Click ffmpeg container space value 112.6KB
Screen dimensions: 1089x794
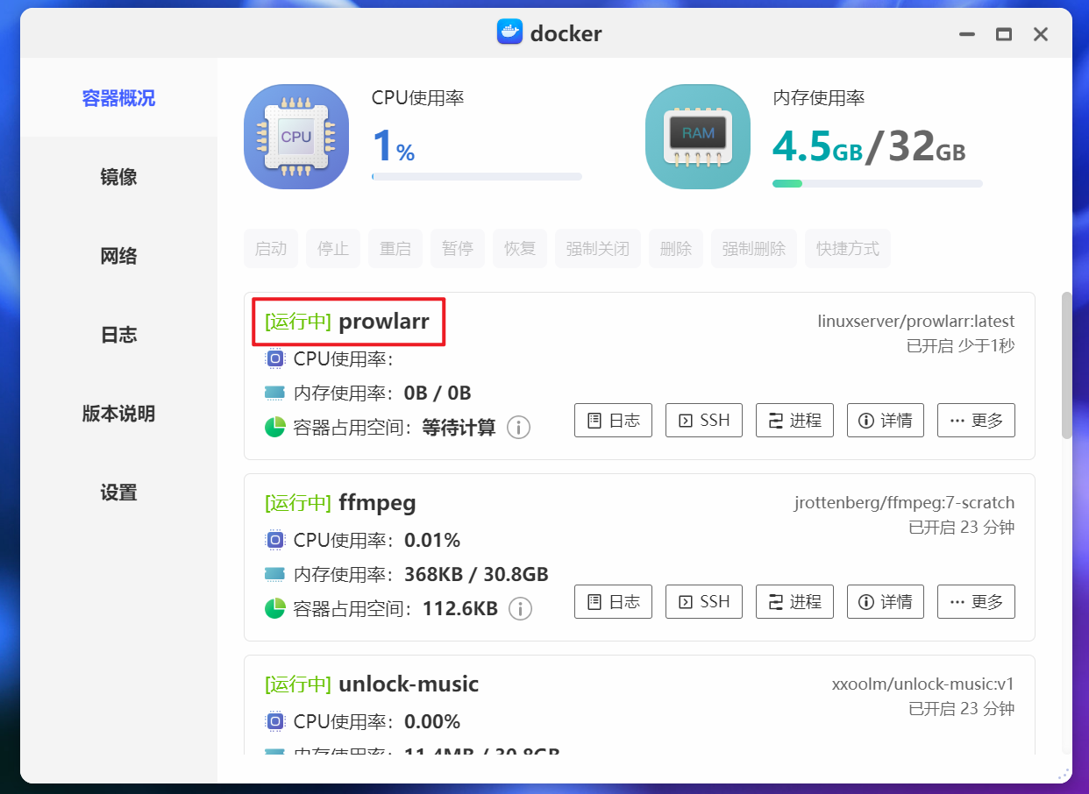[460, 609]
